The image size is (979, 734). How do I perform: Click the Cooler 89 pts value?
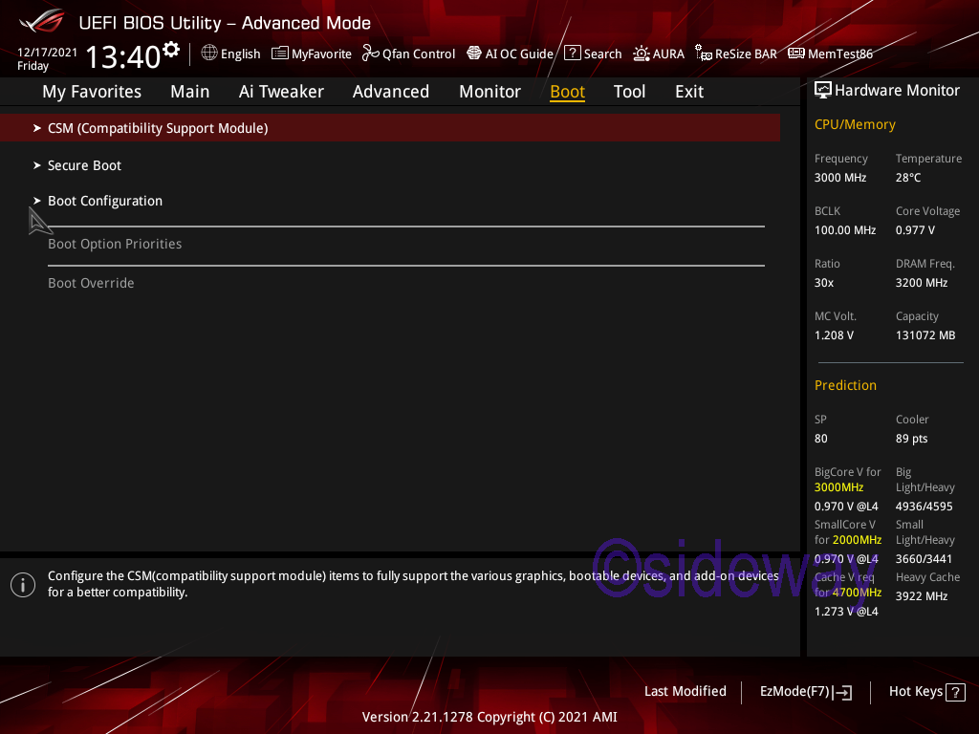click(911, 439)
